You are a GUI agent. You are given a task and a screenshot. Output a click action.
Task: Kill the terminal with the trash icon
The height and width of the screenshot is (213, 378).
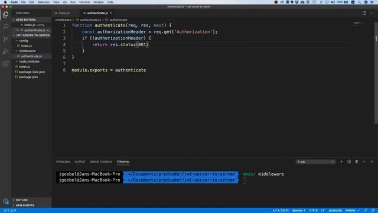click(x=357, y=162)
